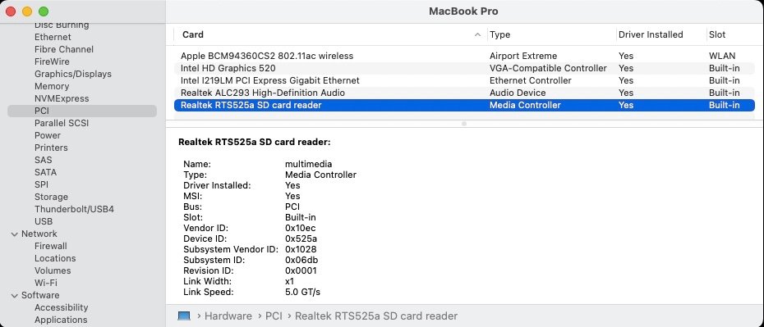
Task: Click PCI in the path bar
Action: point(274,316)
